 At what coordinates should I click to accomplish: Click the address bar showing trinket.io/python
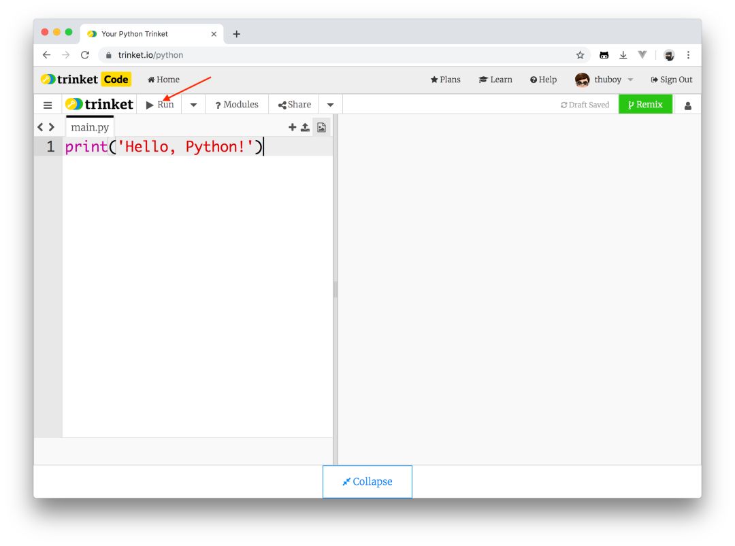point(344,55)
